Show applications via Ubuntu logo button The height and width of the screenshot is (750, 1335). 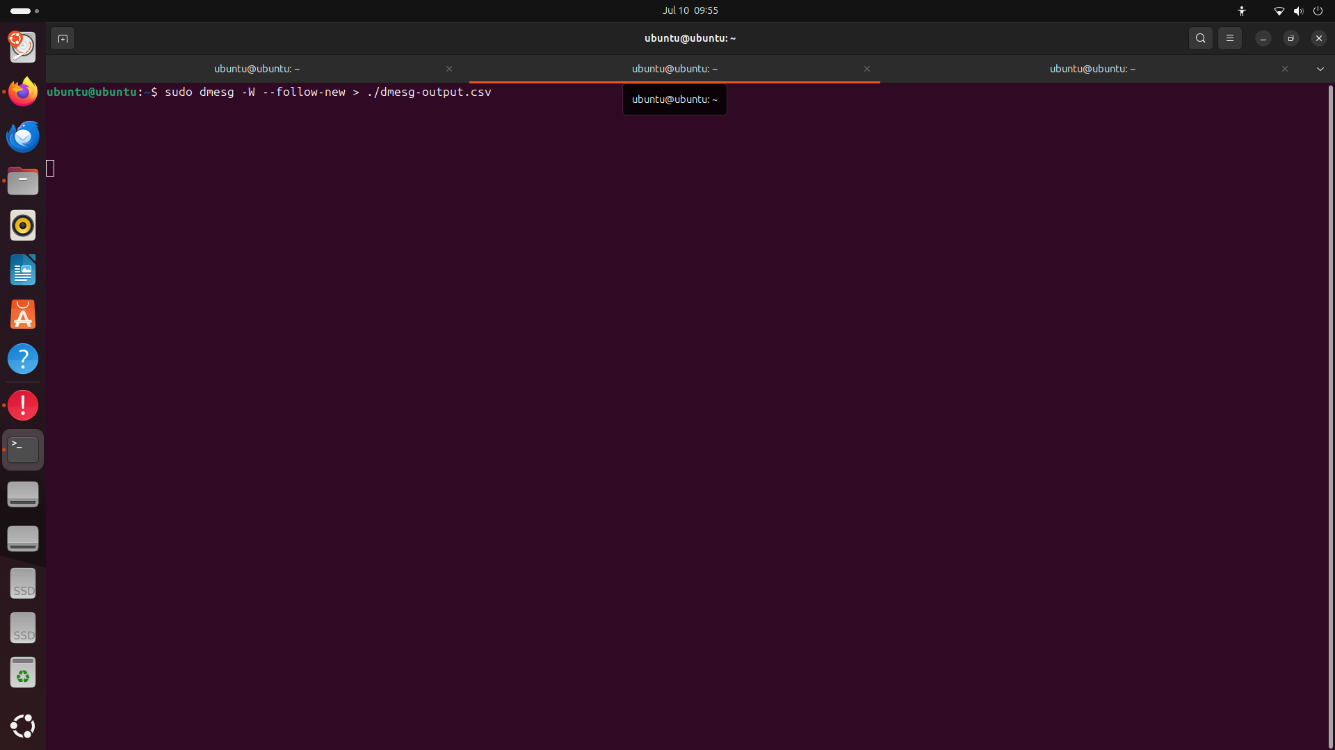coord(23,726)
